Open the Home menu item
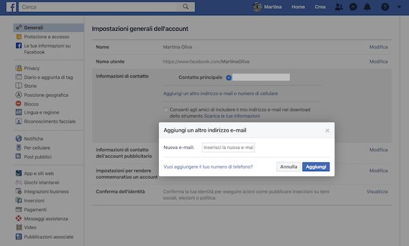The height and width of the screenshot is (246, 409). (298, 7)
